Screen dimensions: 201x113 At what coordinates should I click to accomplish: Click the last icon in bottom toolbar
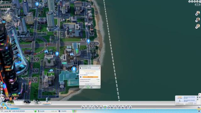(130, 107)
